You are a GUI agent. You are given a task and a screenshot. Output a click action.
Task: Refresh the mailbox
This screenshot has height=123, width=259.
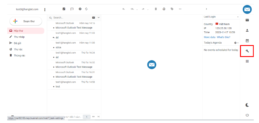point(86,9)
